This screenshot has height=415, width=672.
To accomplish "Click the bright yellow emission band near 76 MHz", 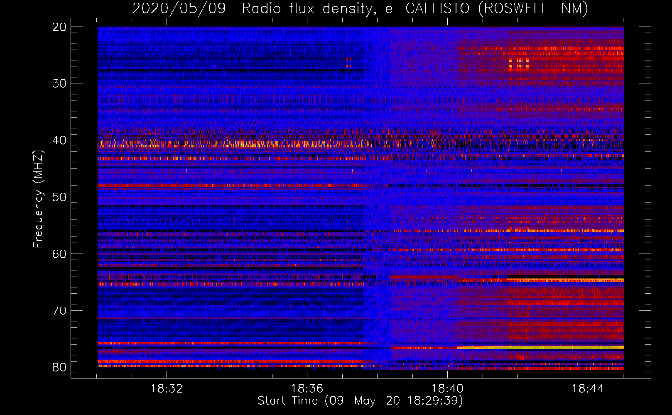I will click(x=540, y=347).
